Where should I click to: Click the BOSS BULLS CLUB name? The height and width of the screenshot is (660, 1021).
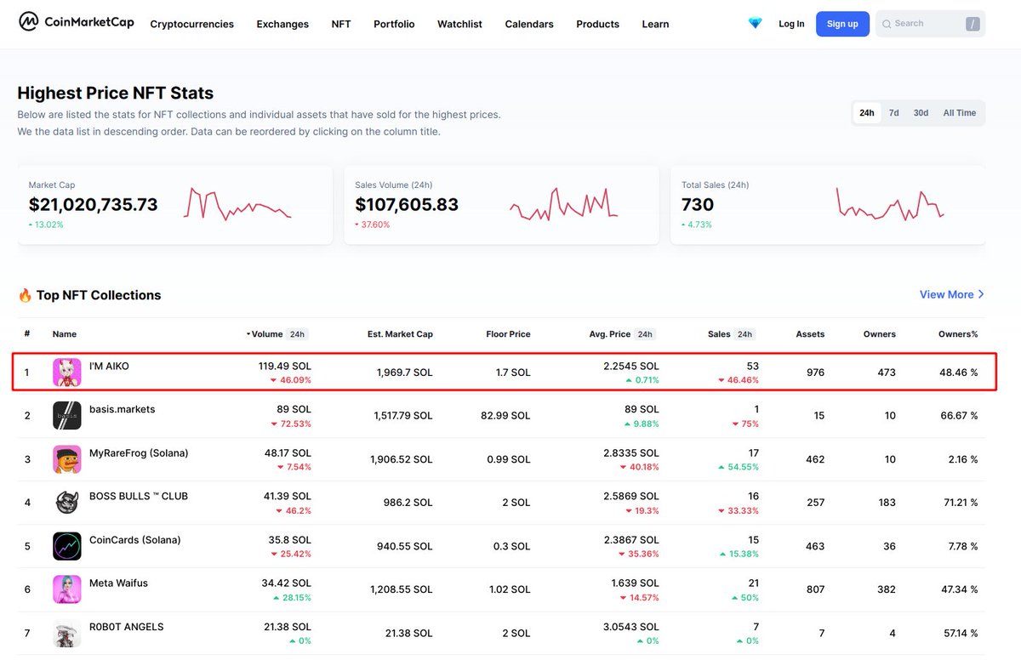(x=139, y=496)
